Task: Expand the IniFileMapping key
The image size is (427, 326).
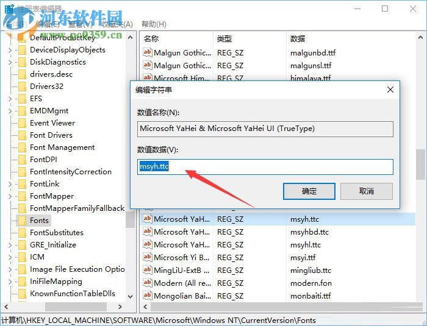Action: [x=10, y=282]
